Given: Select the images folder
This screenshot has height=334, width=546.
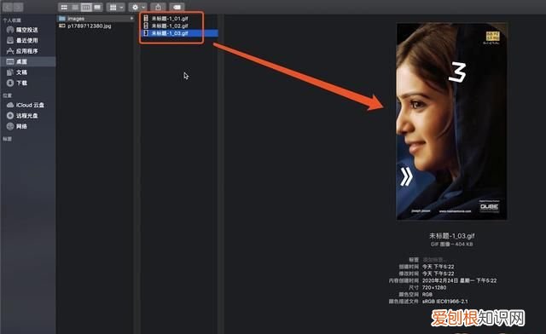Looking at the screenshot, I should point(96,19).
